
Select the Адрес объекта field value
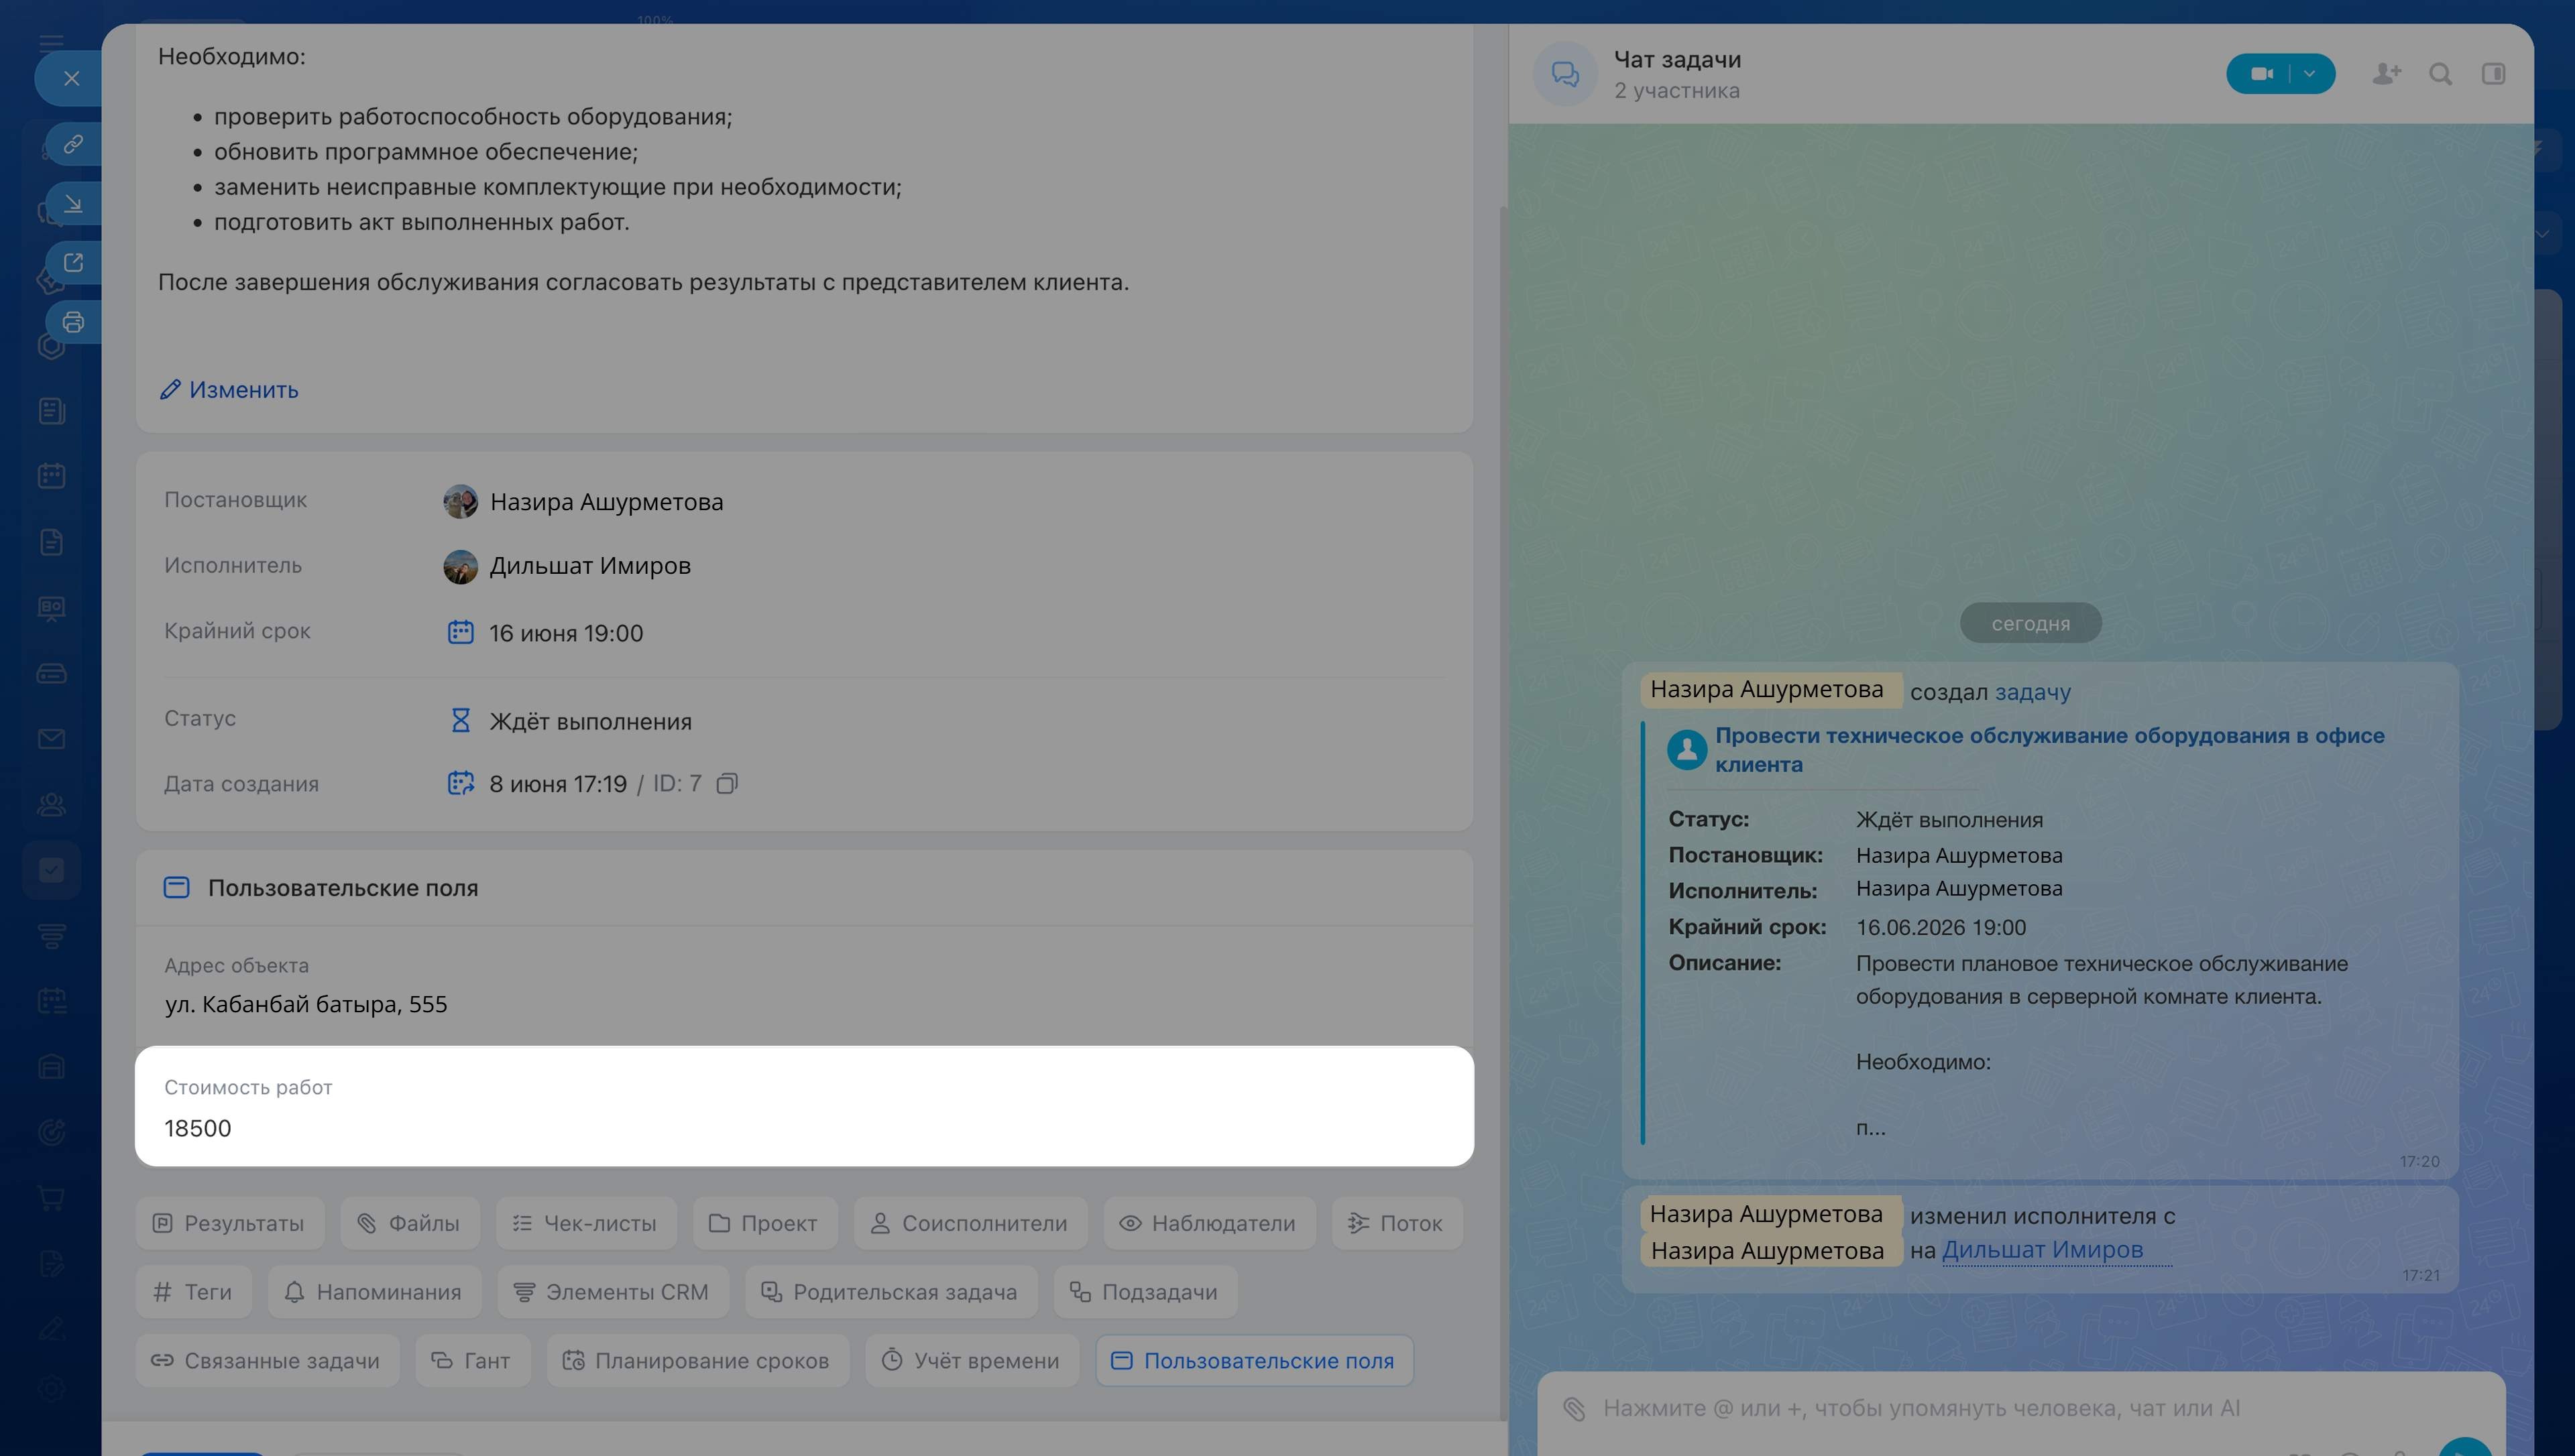[x=306, y=1004]
